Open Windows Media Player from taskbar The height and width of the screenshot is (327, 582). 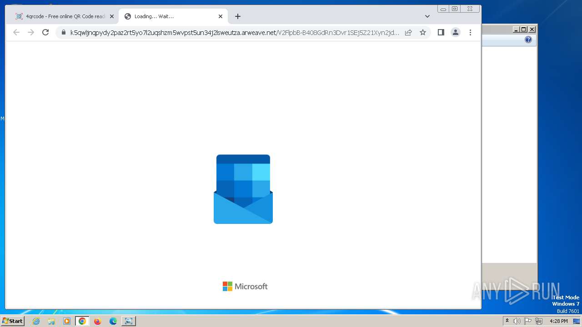click(x=67, y=321)
